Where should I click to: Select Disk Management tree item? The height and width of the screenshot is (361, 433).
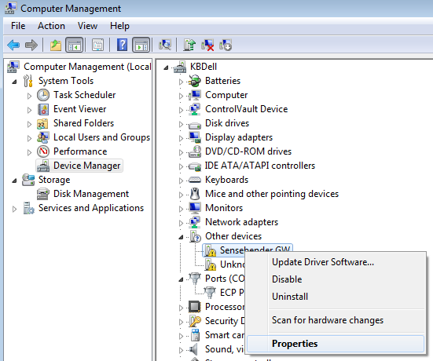[91, 194]
